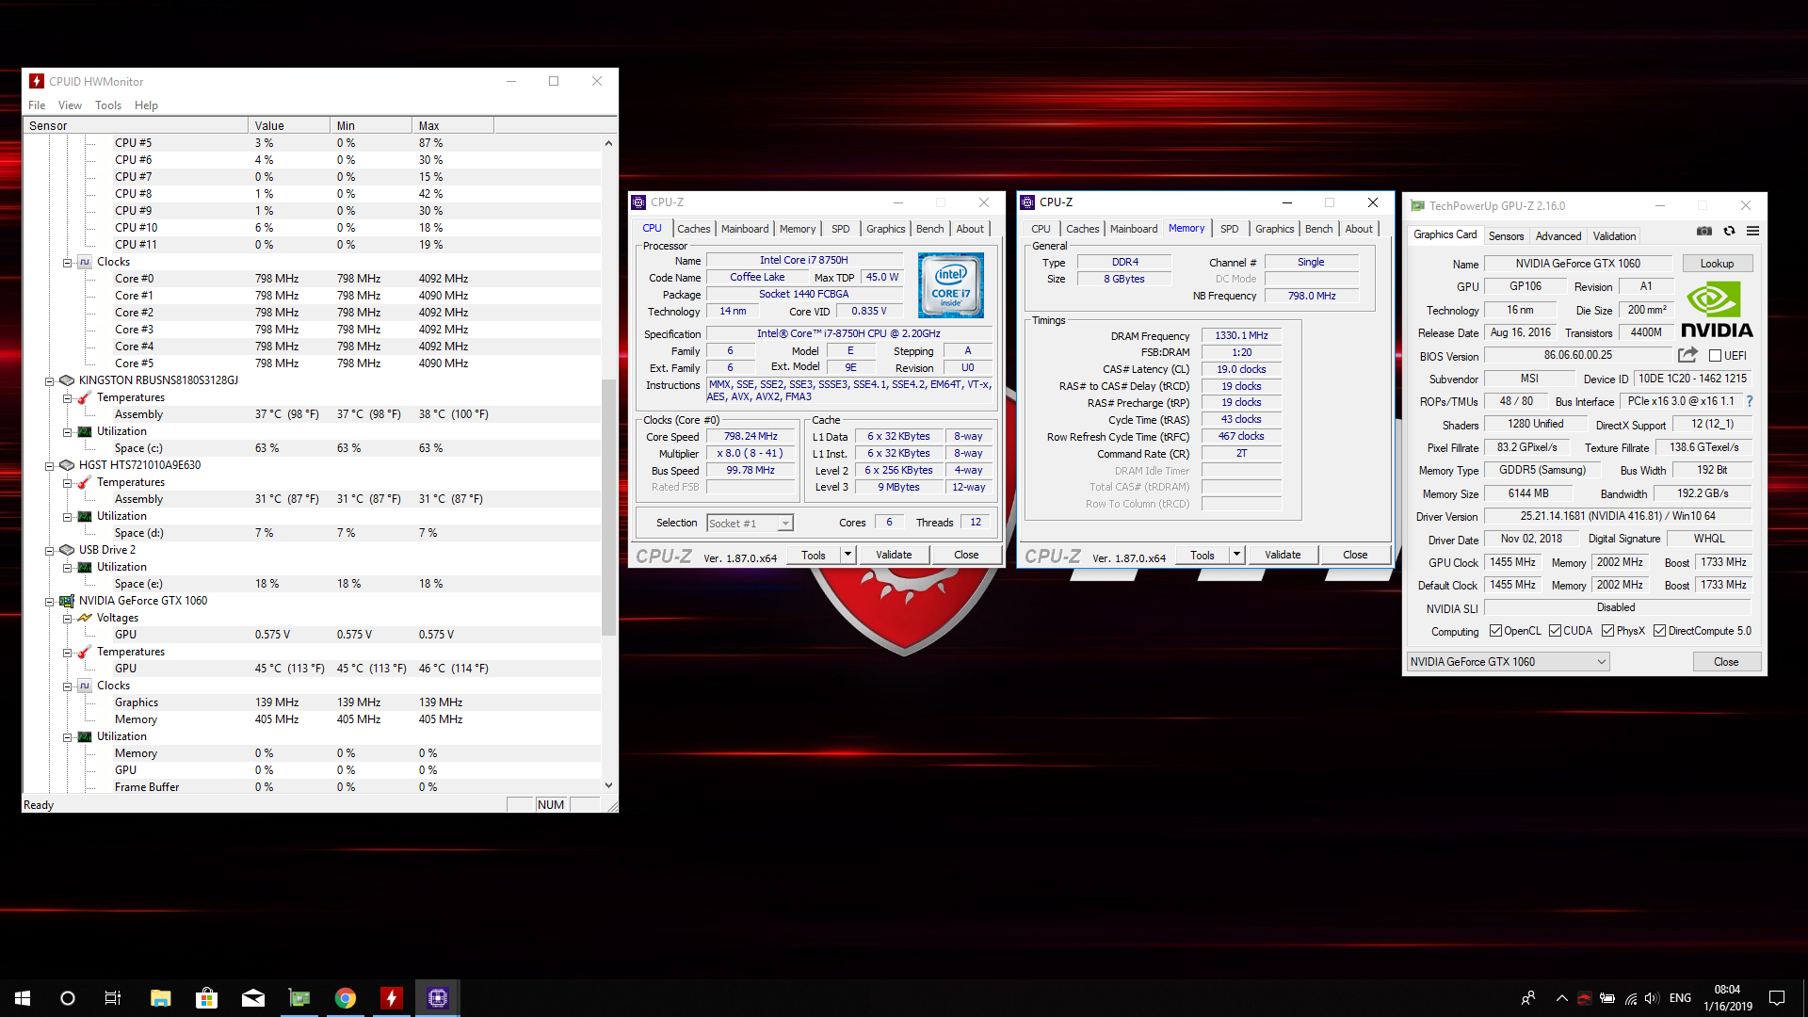The width and height of the screenshot is (1808, 1017).
Task: Click the volume icon in system tray
Action: click(1652, 998)
